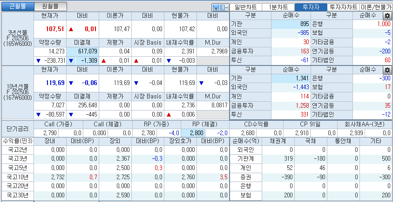393x202 pixels.
Task: Click the 금융투자 net buy value 1,258
Action: coord(303,105)
